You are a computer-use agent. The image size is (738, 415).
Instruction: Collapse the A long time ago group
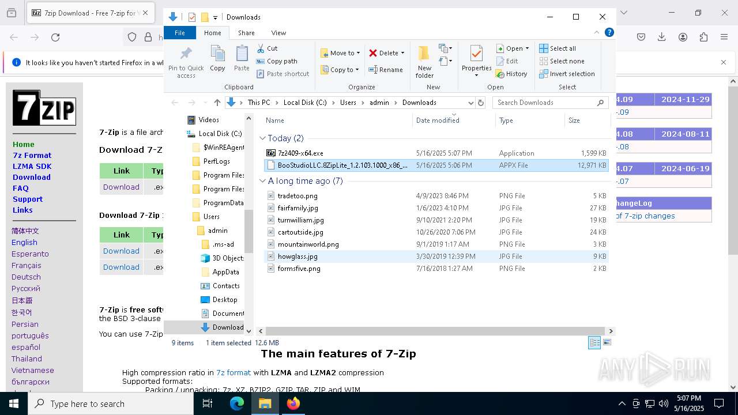coord(262,181)
